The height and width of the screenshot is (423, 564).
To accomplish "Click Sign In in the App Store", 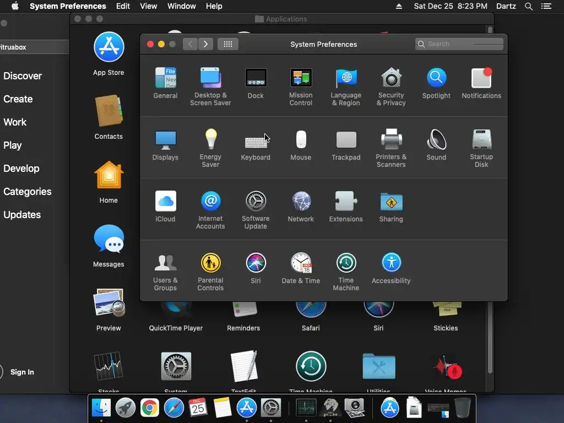I will point(22,372).
